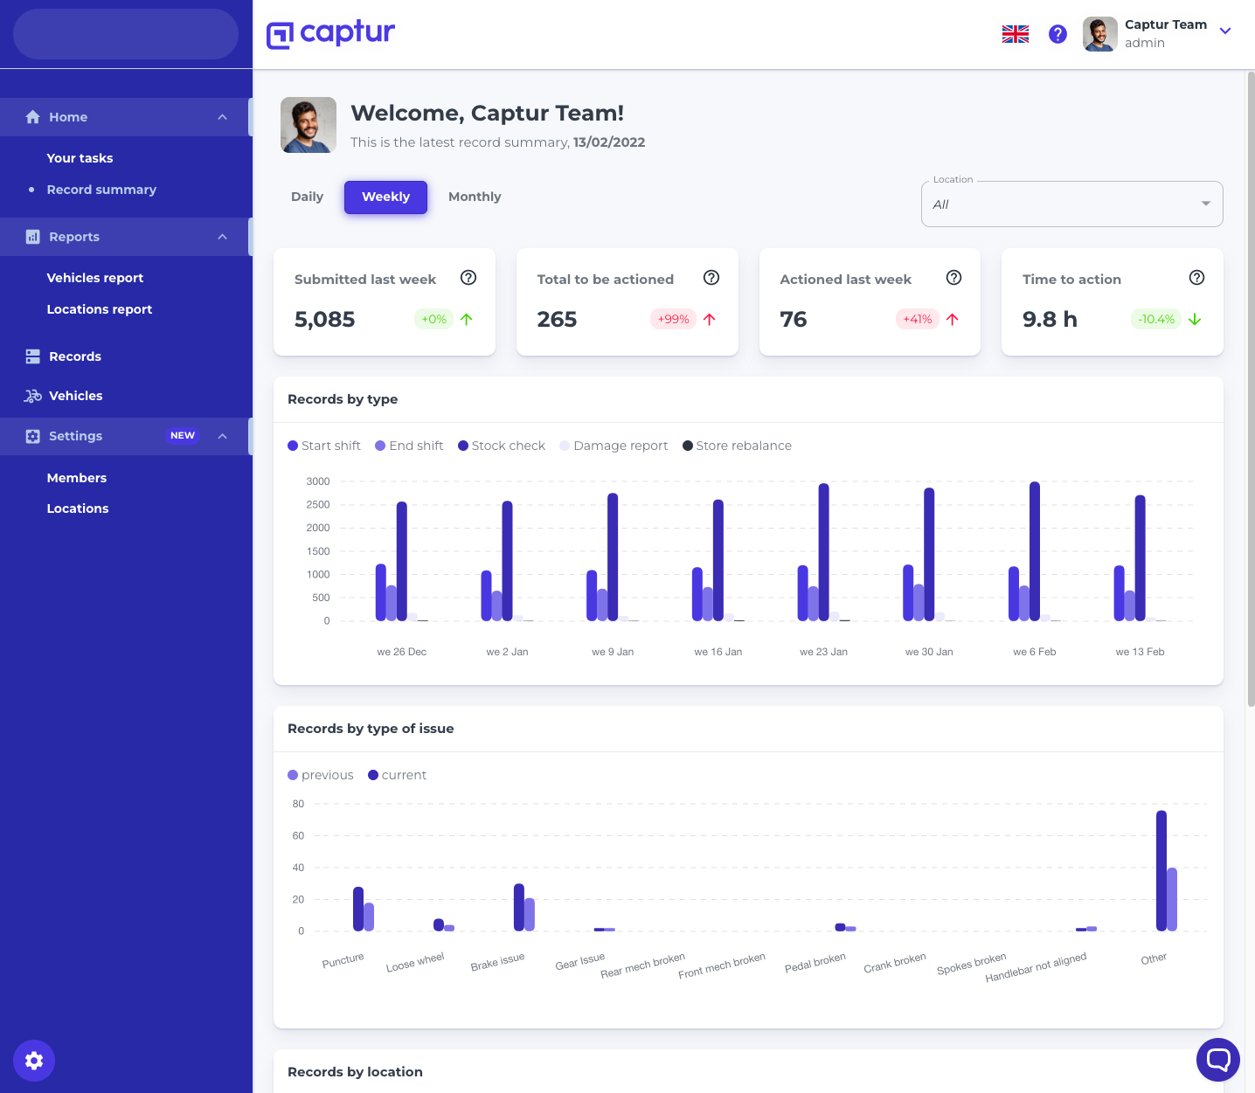Viewport: 1255px width, 1093px height.
Task: Click the current Brake issue bar
Action: coord(519,908)
